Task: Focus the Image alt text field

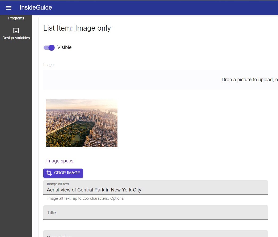Action: pyautogui.click(x=155, y=187)
